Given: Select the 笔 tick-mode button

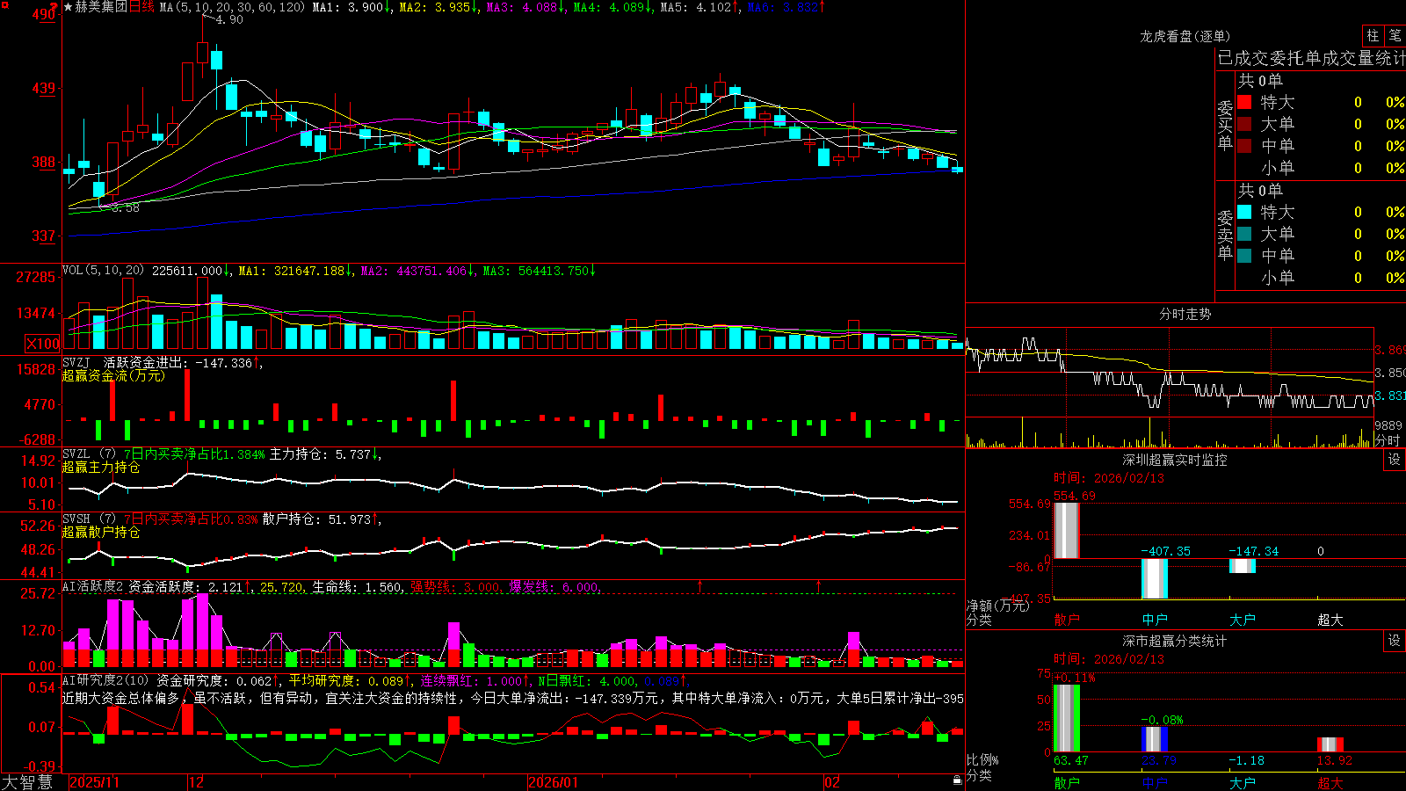Looking at the screenshot, I should (x=1395, y=35).
